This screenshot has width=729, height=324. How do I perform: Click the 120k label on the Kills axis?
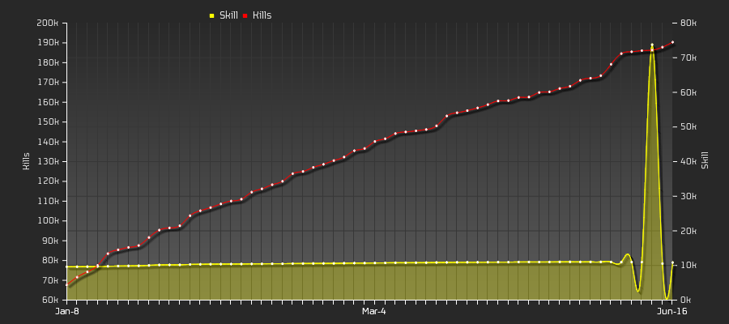click(x=47, y=181)
